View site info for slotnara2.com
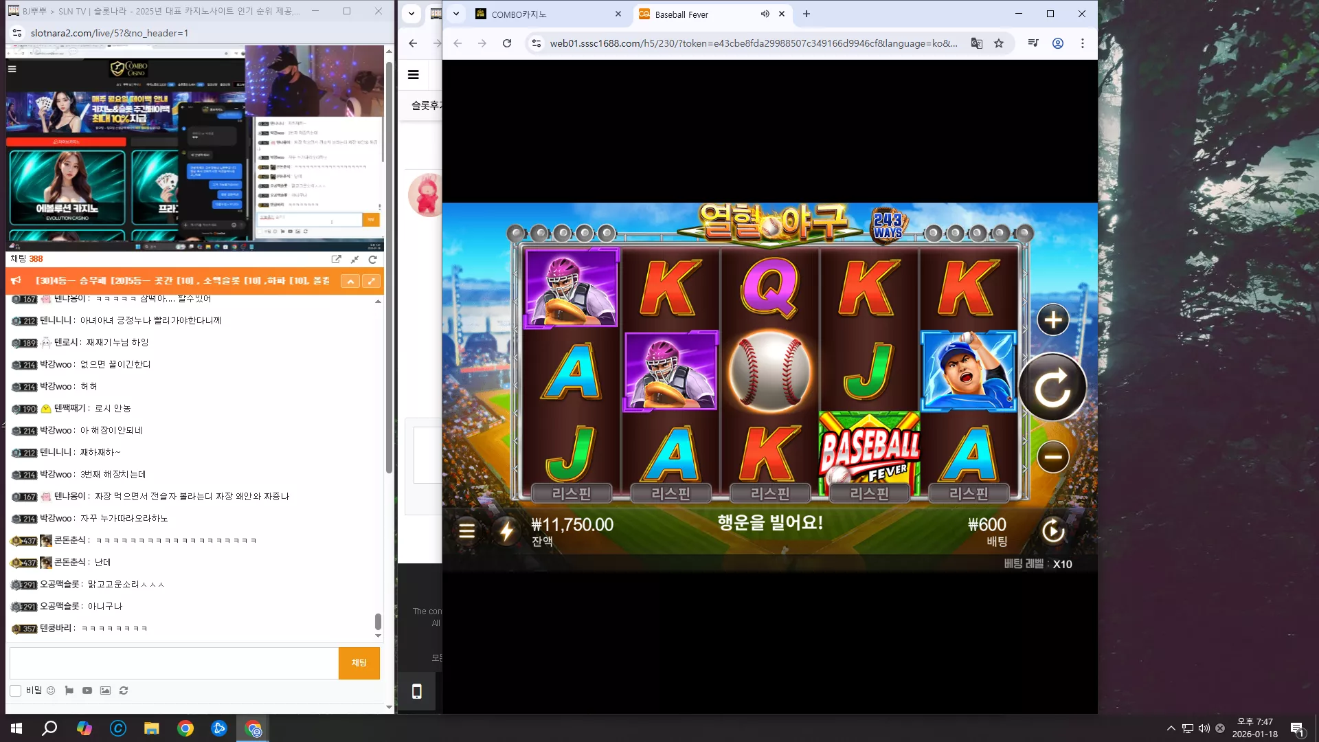Image resolution: width=1319 pixels, height=742 pixels. (x=18, y=33)
